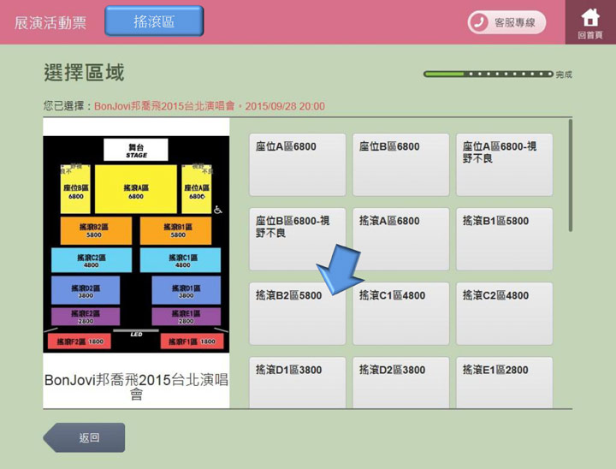The width and height of the screenshot is (616, 469).
Task: Click the home icon 回首頁
Action: coord(590,22)
